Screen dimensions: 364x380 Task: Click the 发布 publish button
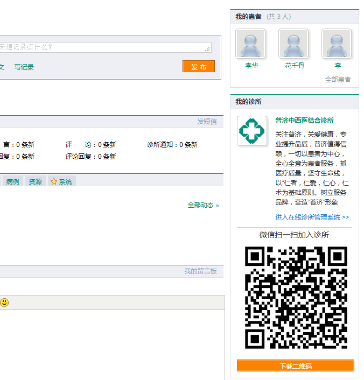coord(199,66)
